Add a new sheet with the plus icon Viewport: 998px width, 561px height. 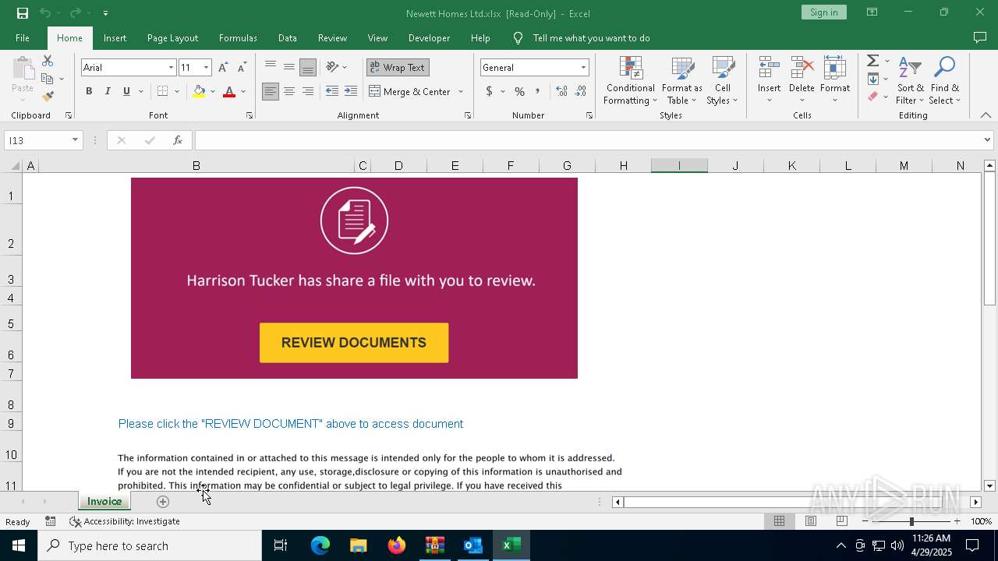pyautogui.click(x=162, y=501)
